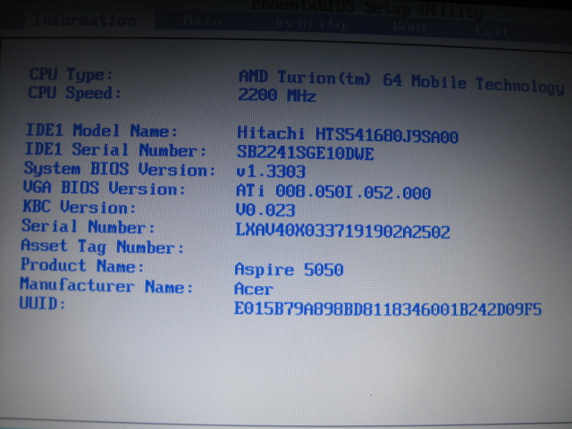Screen dimensions: 572x429
Task: Open the Security tab
Action: [307, 24]
